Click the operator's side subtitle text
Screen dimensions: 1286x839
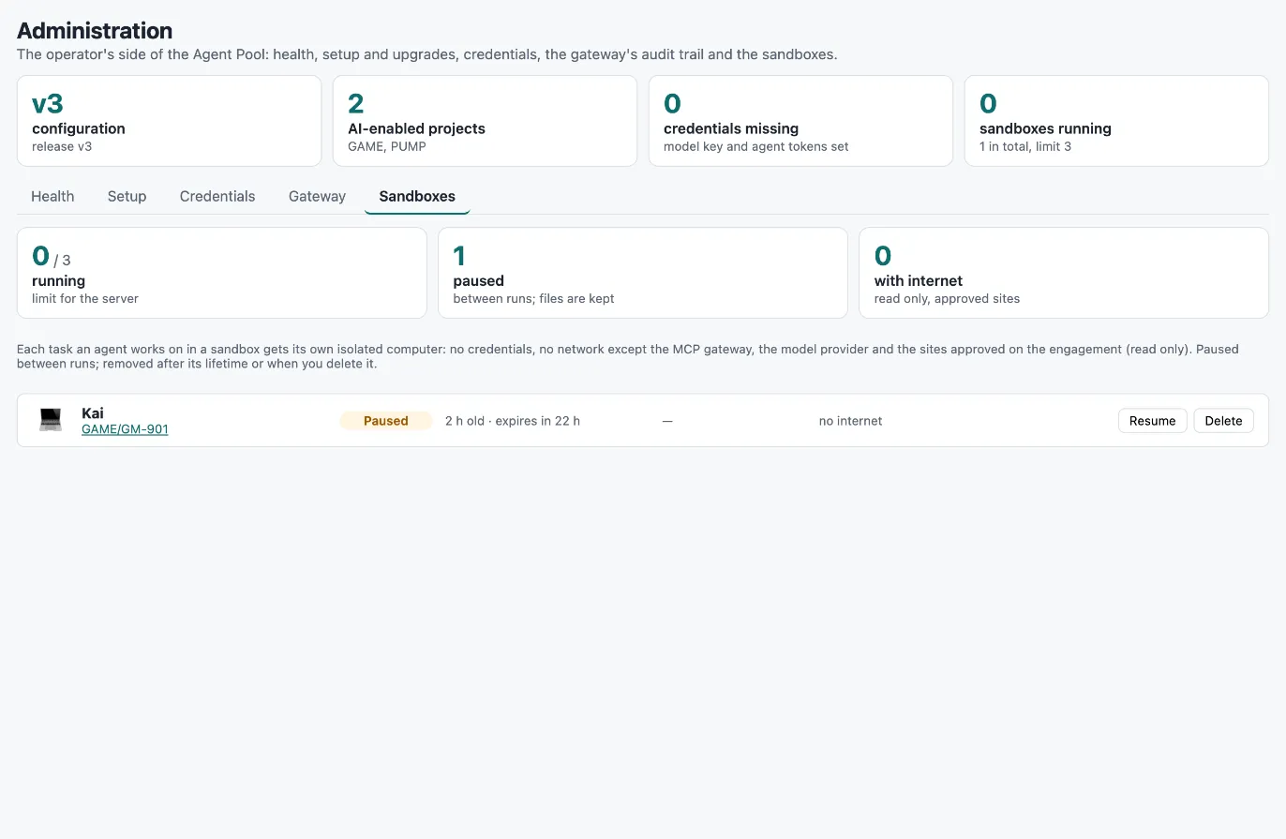[427, 54]
